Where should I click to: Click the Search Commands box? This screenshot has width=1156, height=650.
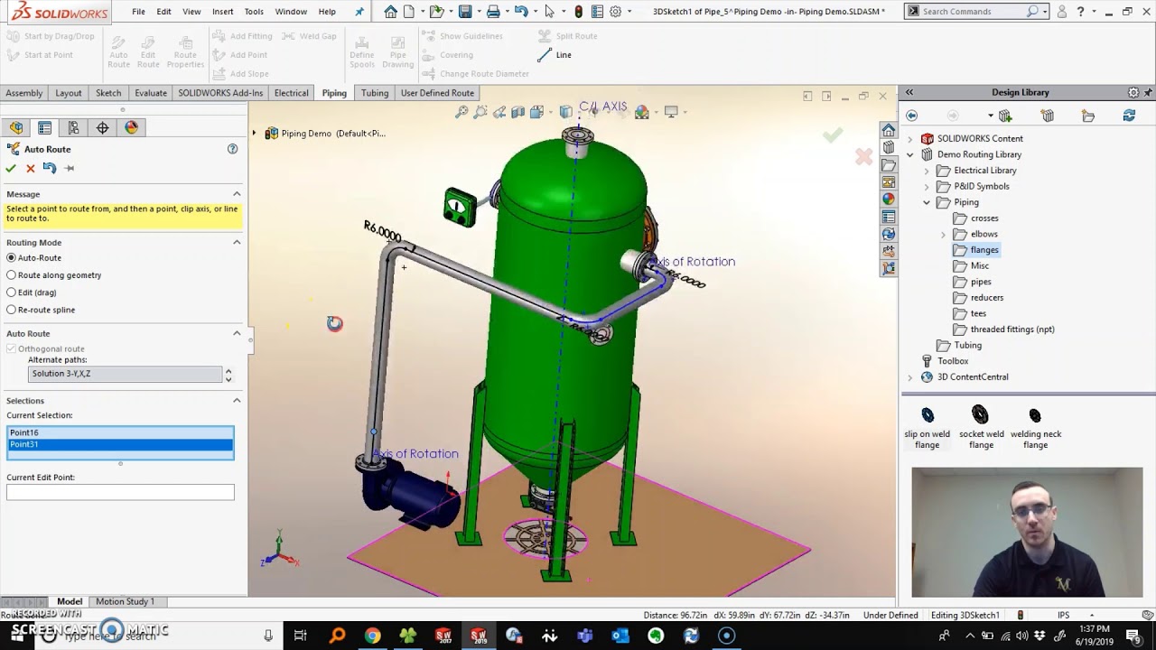[x=974, y=12]
